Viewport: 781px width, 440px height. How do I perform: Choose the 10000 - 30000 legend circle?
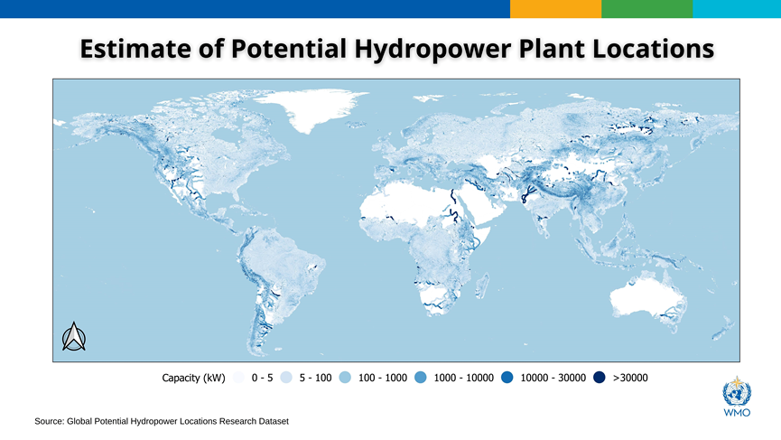coord(507,378)
